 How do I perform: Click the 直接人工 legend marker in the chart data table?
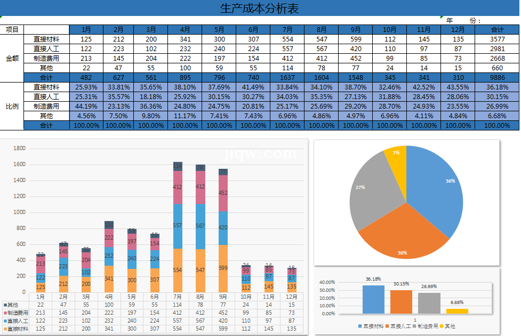tap(5, 321)
